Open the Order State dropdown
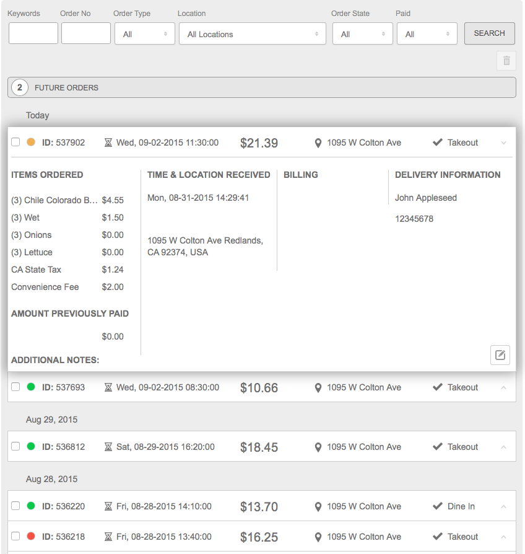525x554 pixels. pos(362,34)
